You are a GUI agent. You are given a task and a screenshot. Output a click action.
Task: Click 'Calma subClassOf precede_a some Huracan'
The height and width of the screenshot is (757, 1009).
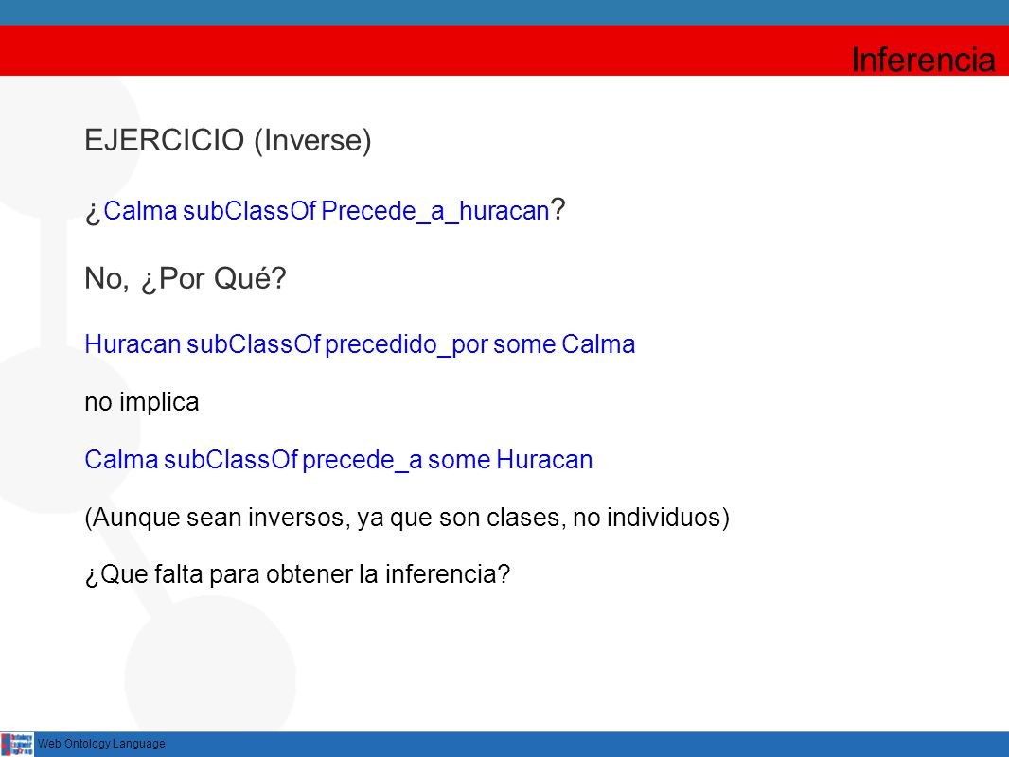[x=339, y=460]
